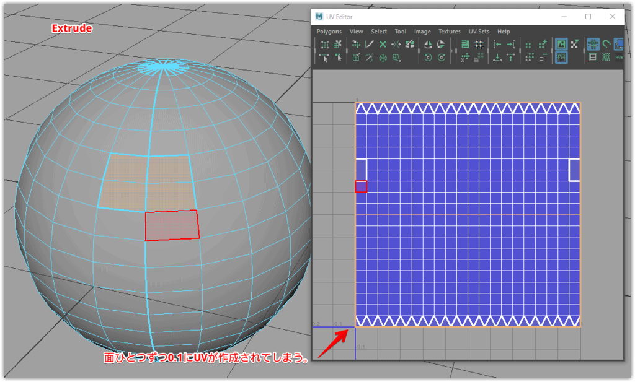Click the Cut UV edges knife icon
This screenshot has width=635, height=382.
click(x=370, y=45)
